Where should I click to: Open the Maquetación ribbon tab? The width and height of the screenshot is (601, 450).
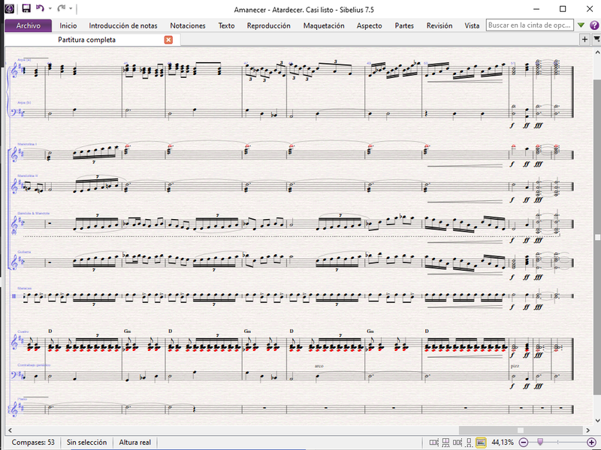click(324, 25)
